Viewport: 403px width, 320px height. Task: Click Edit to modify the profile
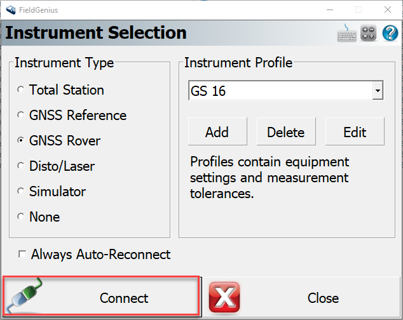tap(355, 132)
